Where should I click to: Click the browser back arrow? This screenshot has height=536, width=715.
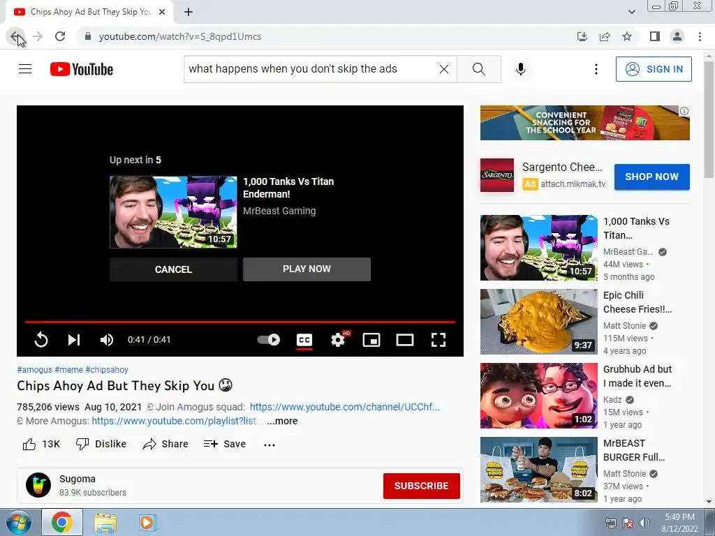click(15, 36)
